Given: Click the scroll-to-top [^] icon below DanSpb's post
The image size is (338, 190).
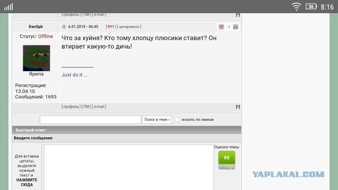Looking at the screenshot, I should click(238, 107).
